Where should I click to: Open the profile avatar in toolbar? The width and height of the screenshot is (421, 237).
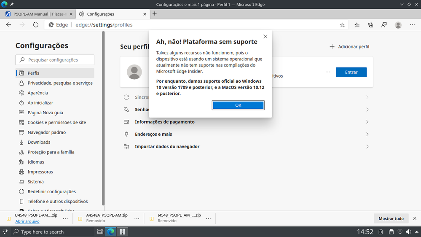pyautogui.click(x=398, y=25)
